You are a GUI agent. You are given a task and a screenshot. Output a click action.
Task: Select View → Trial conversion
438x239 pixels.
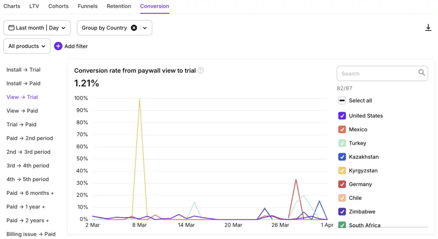(22, 97)
